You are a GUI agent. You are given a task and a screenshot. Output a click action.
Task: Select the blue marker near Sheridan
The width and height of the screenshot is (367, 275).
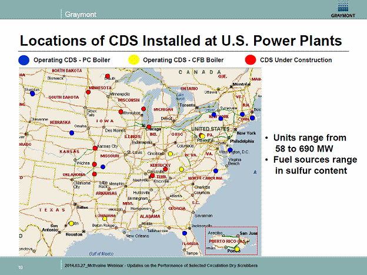coord(32,94)
